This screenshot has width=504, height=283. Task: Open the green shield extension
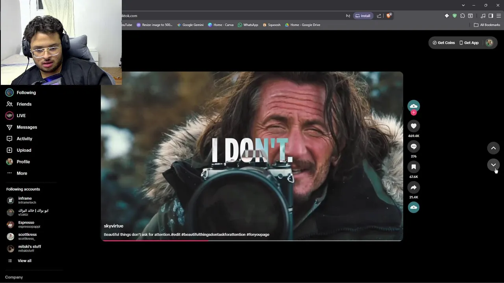[x=454, y=16]
